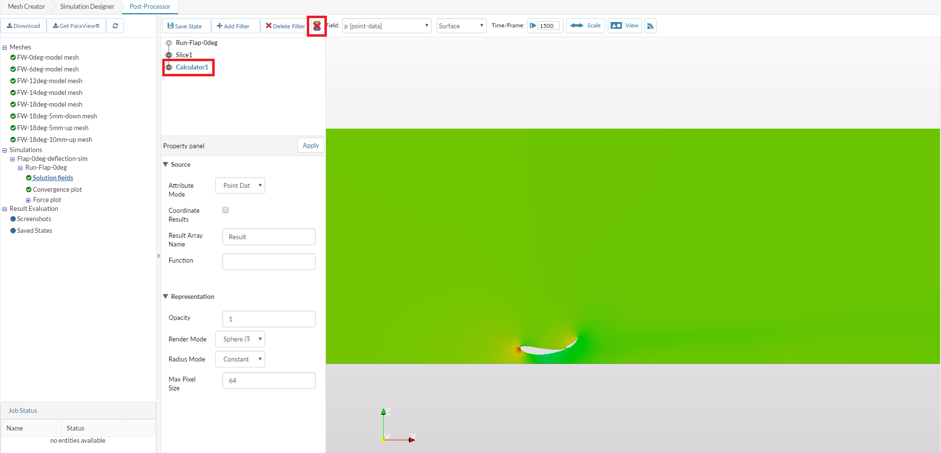Expand the Force plot node
The image size is (941, 453).
28,201
